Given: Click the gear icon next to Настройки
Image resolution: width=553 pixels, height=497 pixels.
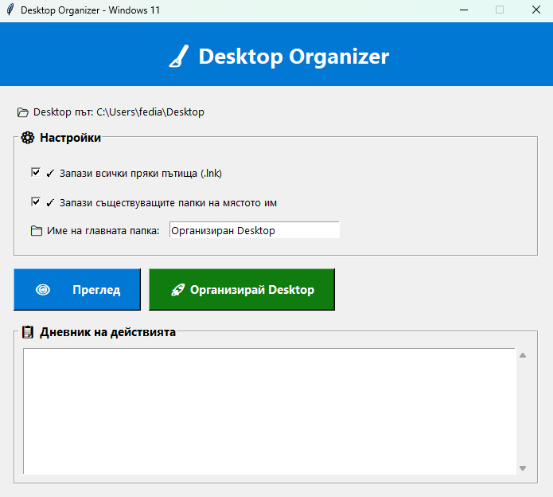Looking at the screenshot, I should click(28, 138).
